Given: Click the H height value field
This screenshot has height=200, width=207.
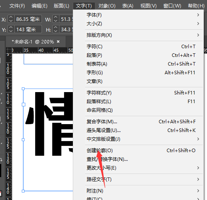Looking at the screenshot, I should (66, 29).
